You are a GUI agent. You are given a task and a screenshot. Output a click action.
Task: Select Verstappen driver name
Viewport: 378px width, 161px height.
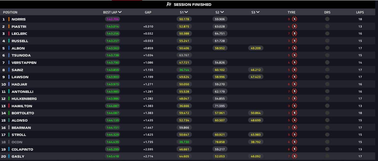pyautogui.click(x=24, y=63)
